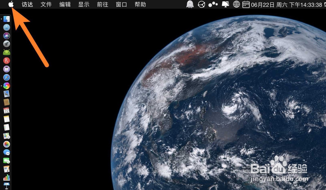Open Messages from the dock

pos(7,153)
